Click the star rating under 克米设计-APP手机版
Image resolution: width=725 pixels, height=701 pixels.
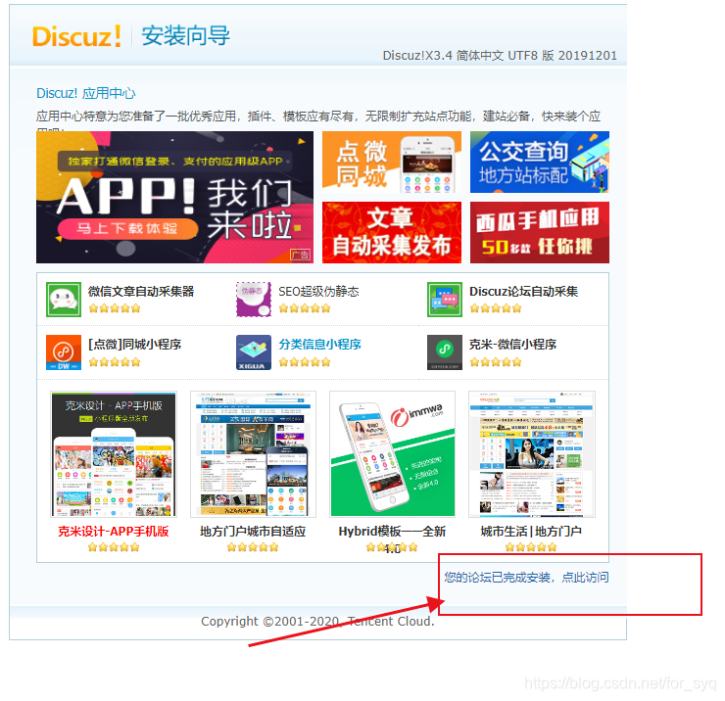tap(114, 547)
